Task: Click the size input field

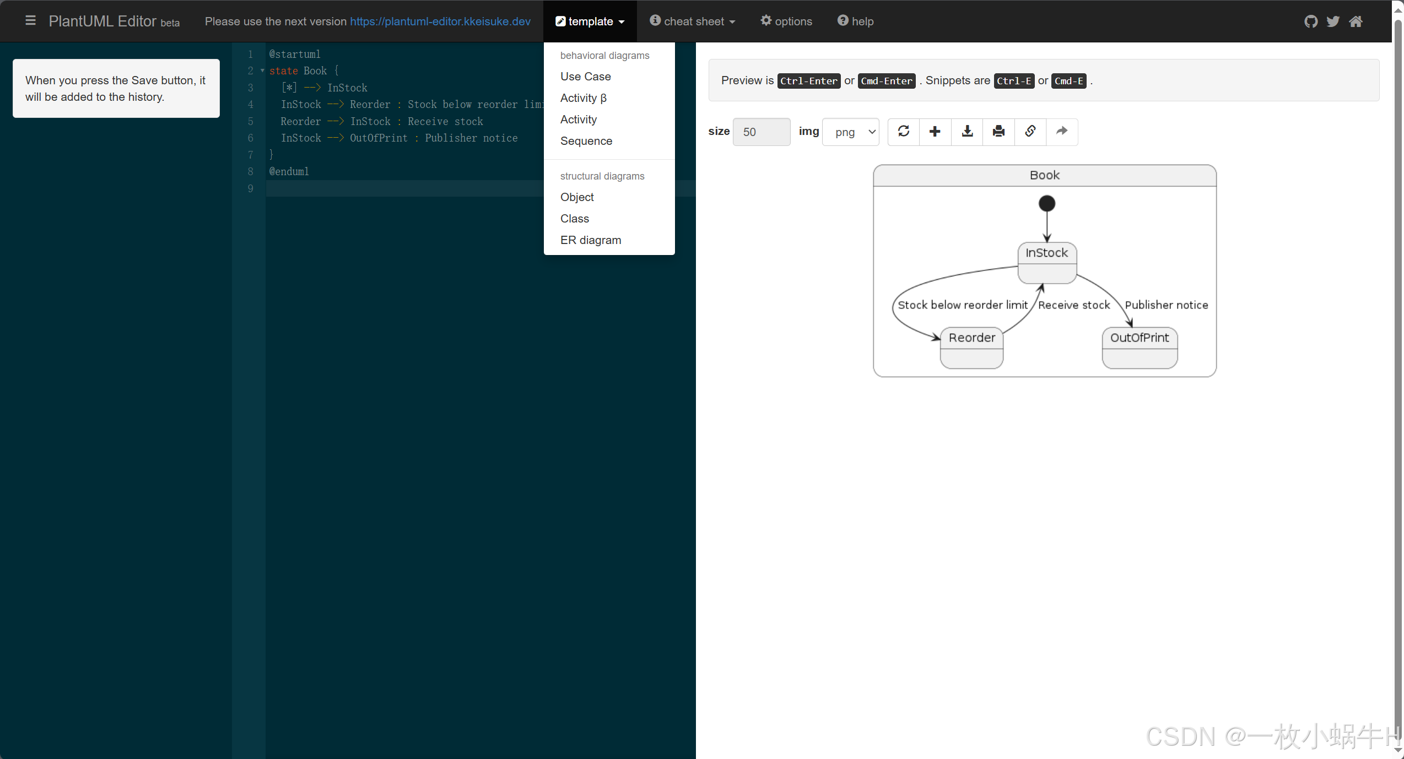Action: [x=761, y=132]
